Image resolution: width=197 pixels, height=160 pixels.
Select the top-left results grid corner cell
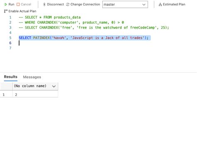point(6,86)
